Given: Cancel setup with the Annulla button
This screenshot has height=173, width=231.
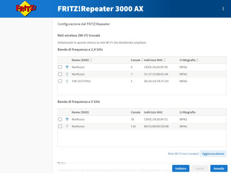Looking at the screenshot, I should point(219,168).
